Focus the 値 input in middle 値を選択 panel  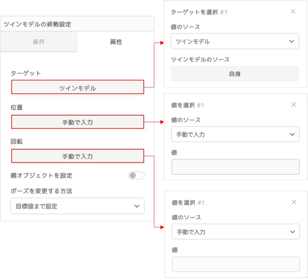tap(235, 167)
